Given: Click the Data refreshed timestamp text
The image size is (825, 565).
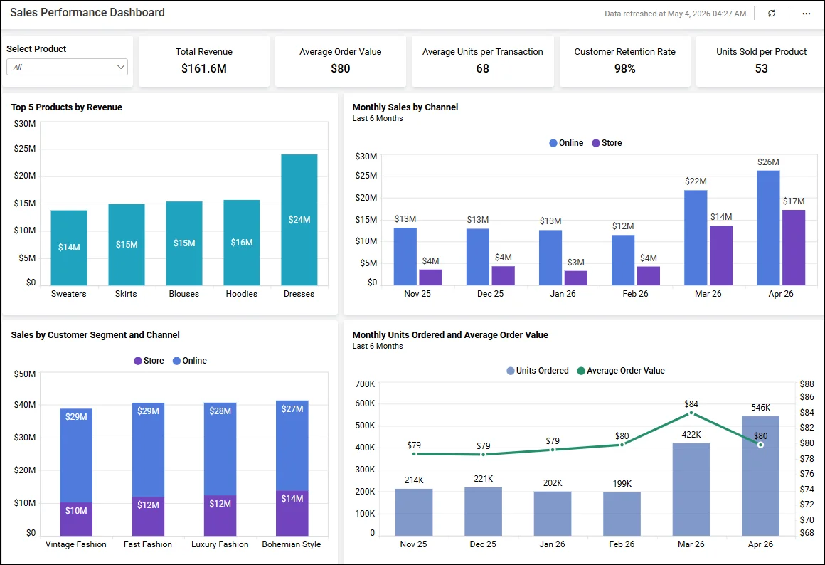Looking at the screenshot, I should coord(675,14).
